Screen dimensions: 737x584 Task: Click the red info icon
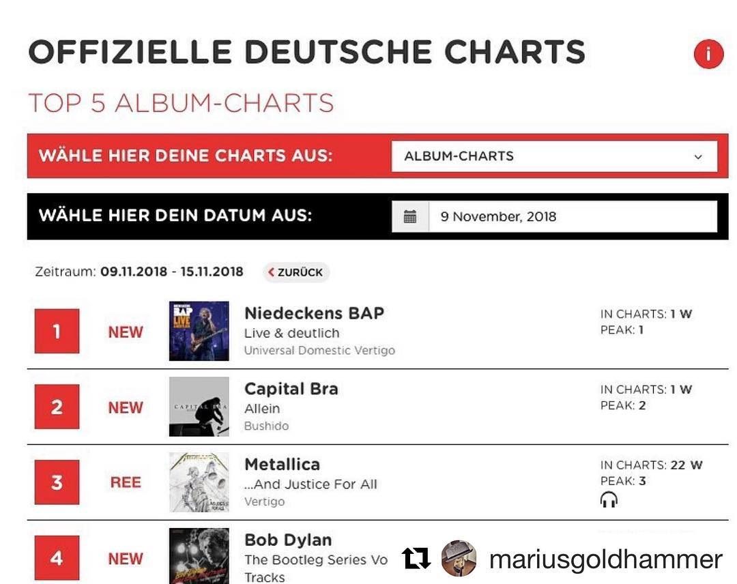click(708, 54)
